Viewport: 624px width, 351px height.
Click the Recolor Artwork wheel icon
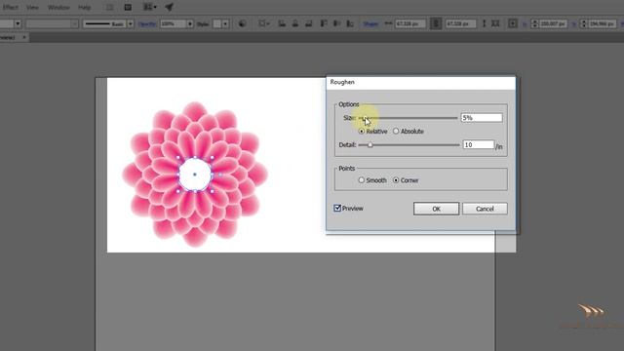click(242, 23)
